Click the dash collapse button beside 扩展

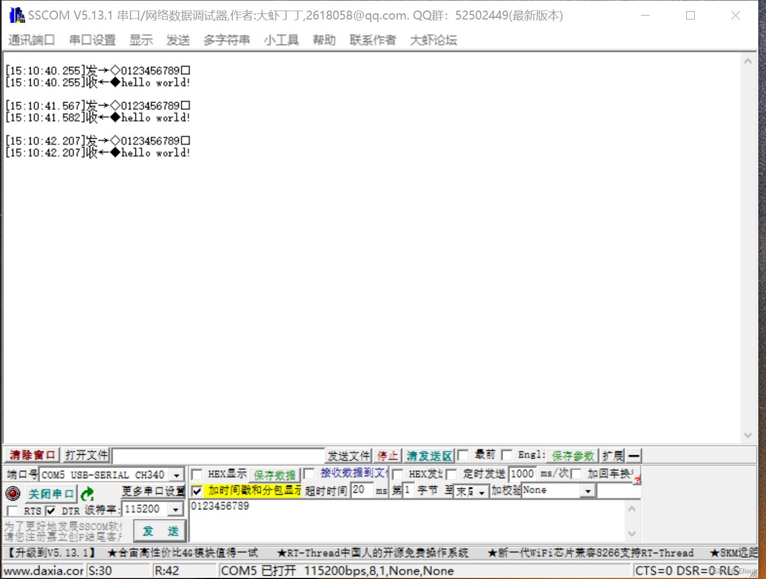click(634, 456)
